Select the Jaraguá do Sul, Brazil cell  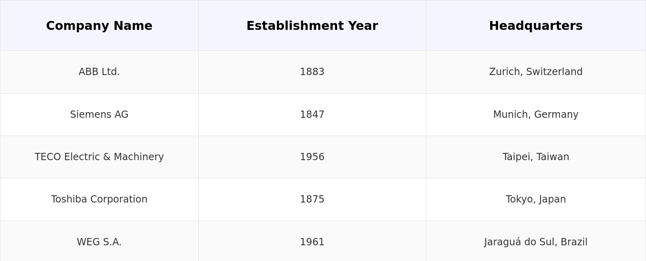(536, 242)
